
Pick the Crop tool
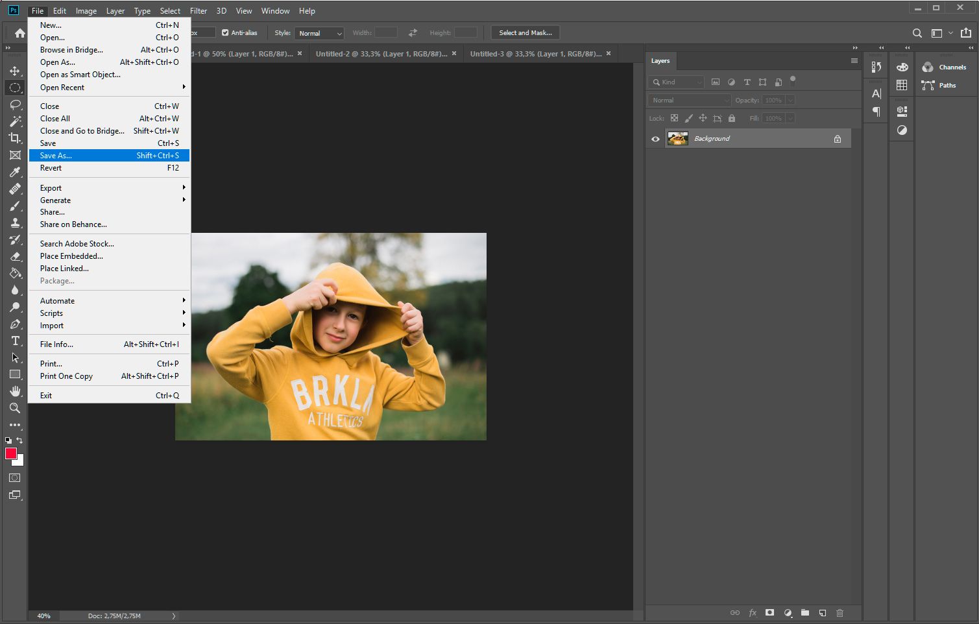(15, 138)
